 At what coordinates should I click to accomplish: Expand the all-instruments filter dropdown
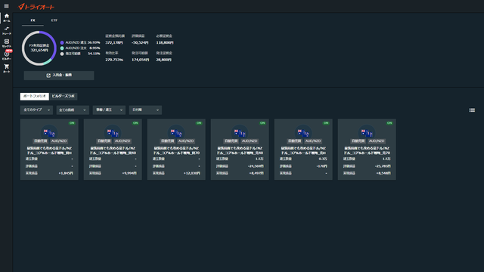tap(73, 110)
